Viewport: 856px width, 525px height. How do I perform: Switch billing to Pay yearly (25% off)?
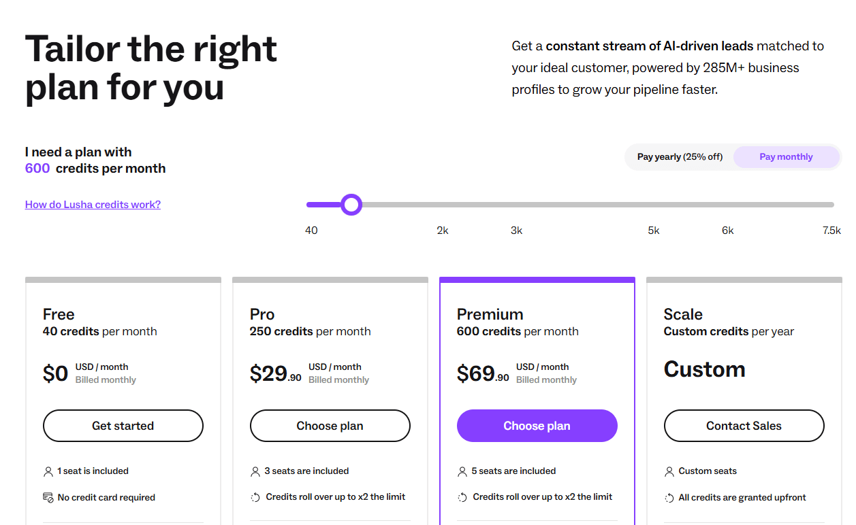coord(680,157)
